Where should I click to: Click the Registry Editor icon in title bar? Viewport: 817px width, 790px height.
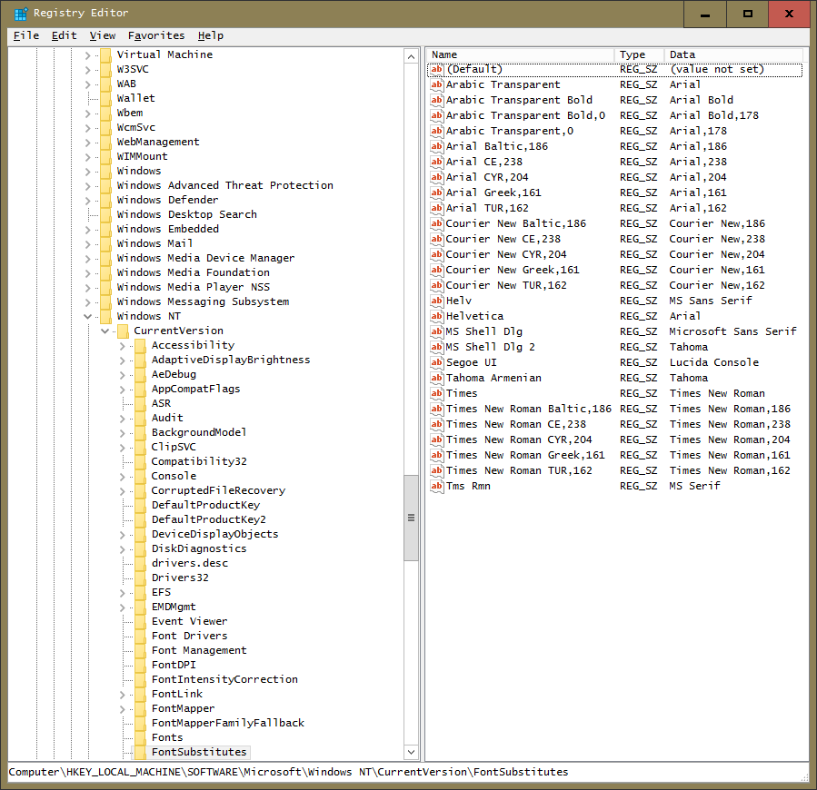20,14
